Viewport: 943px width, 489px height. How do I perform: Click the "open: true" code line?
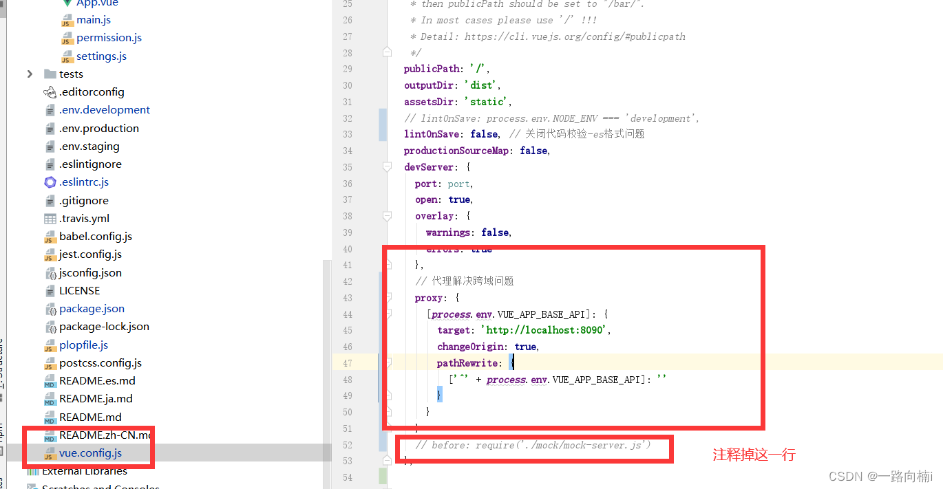(x=443, y=199)
